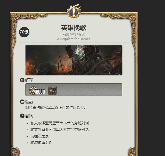Viewport: 165px width, 156px height.
Task: Click the 和塔塔露对话 objective
Action: coord(41,143)
